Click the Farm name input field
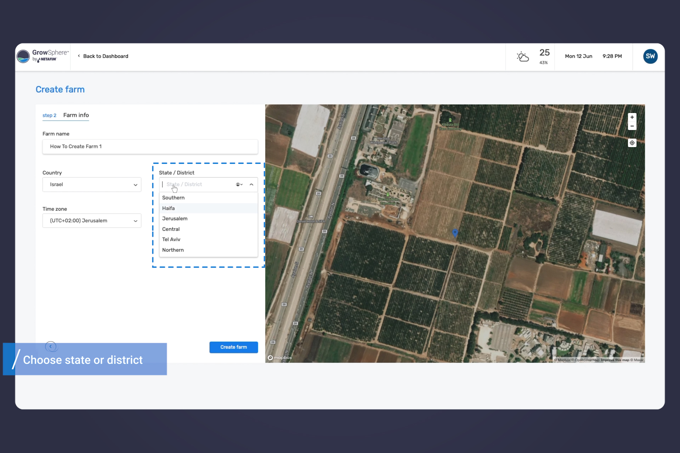The width and height of the screenshot is (680, 453). pos(150,147)
